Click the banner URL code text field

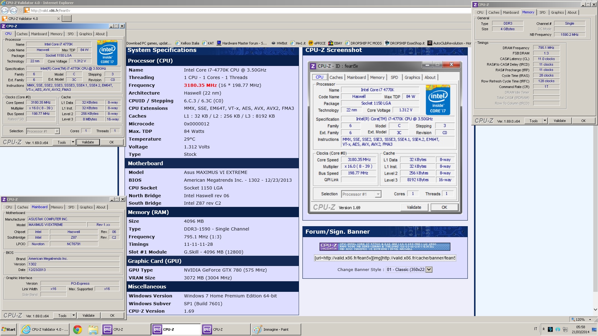(385, 258)
